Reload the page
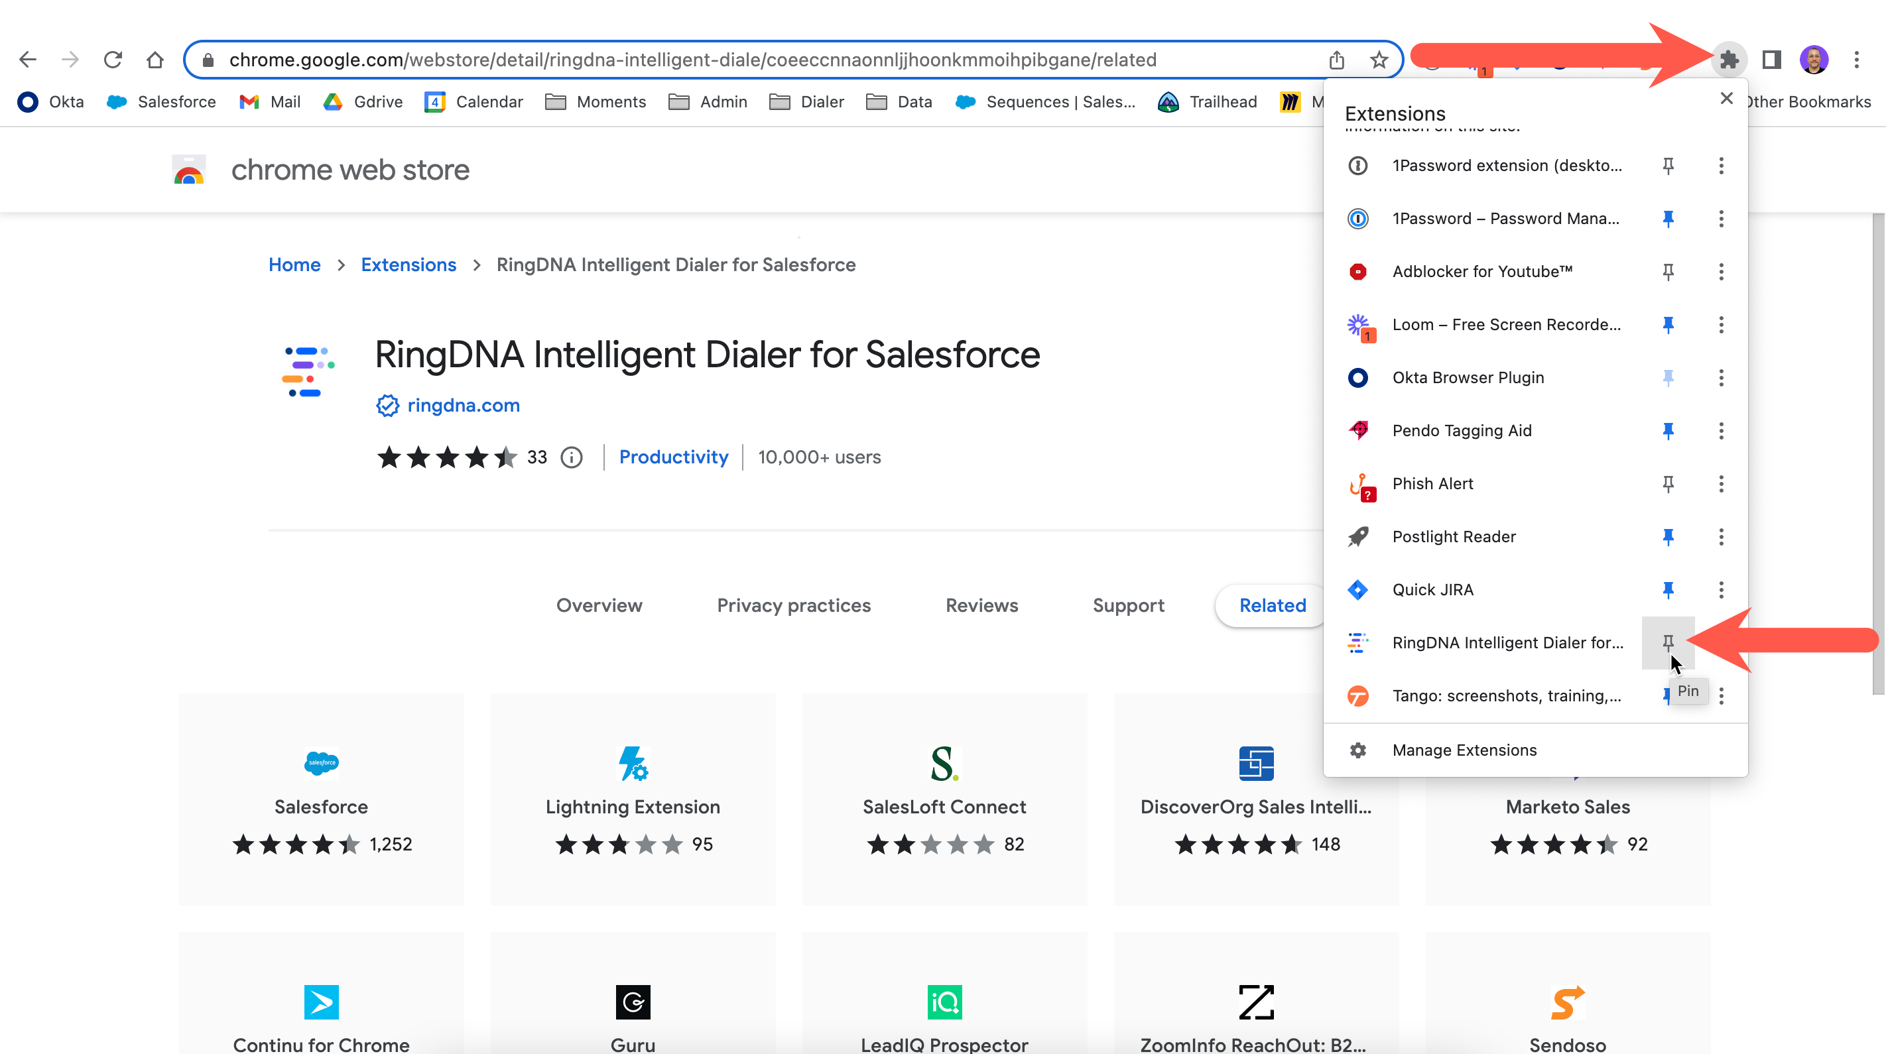The height and width of the screenshot is (1054, 1886). pos(112,59)
